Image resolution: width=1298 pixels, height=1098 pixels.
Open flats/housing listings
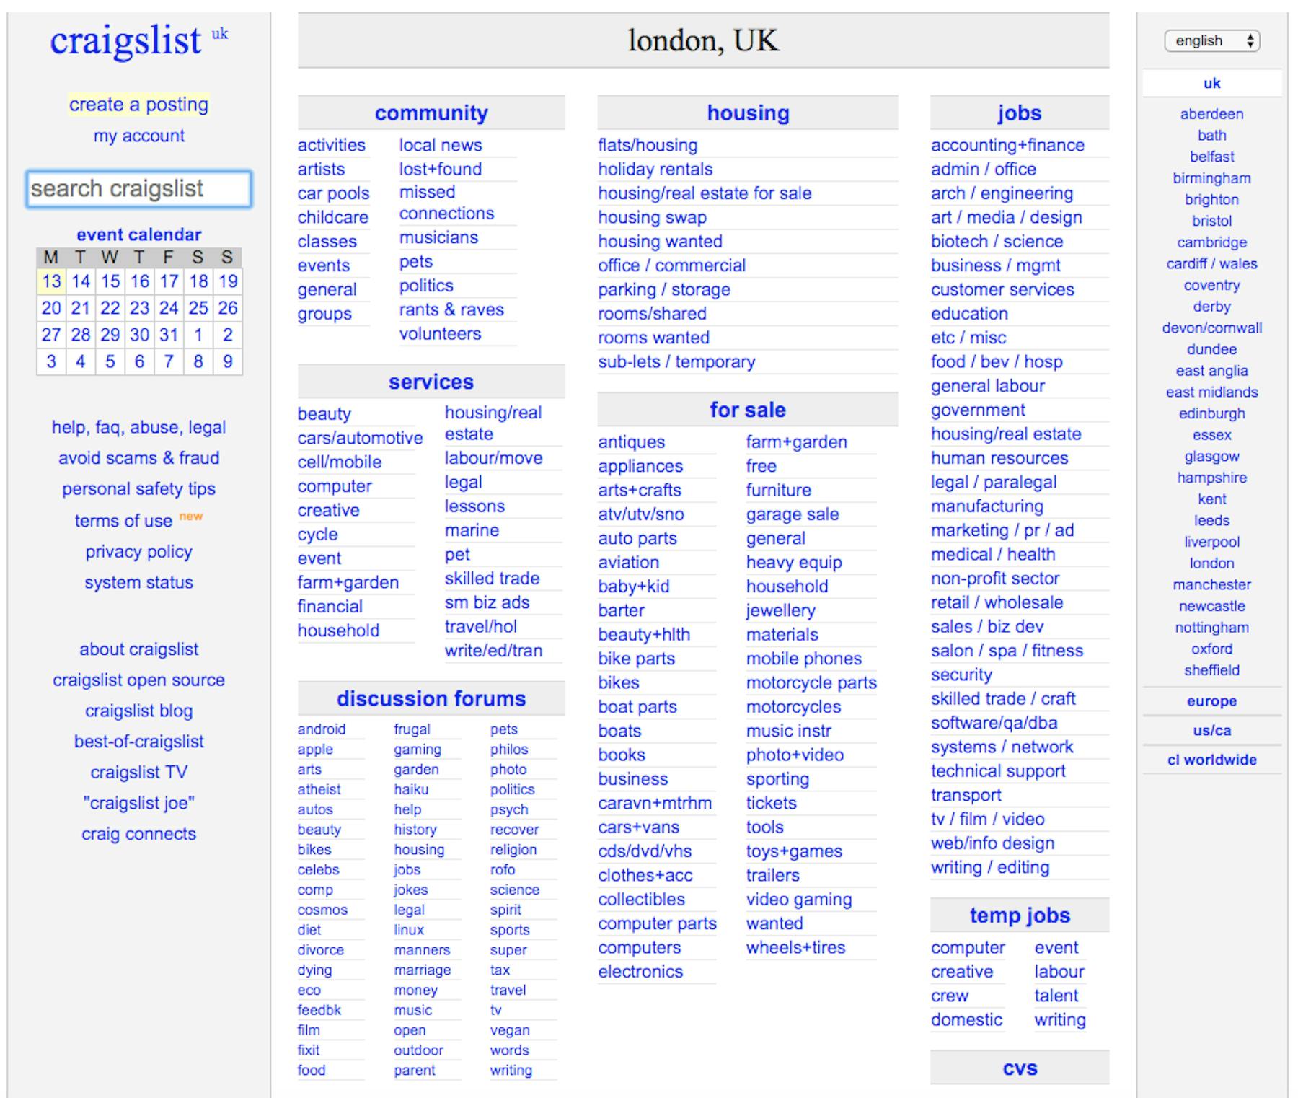(648, 146)
